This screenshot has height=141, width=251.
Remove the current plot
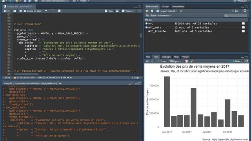click(186, 61)
